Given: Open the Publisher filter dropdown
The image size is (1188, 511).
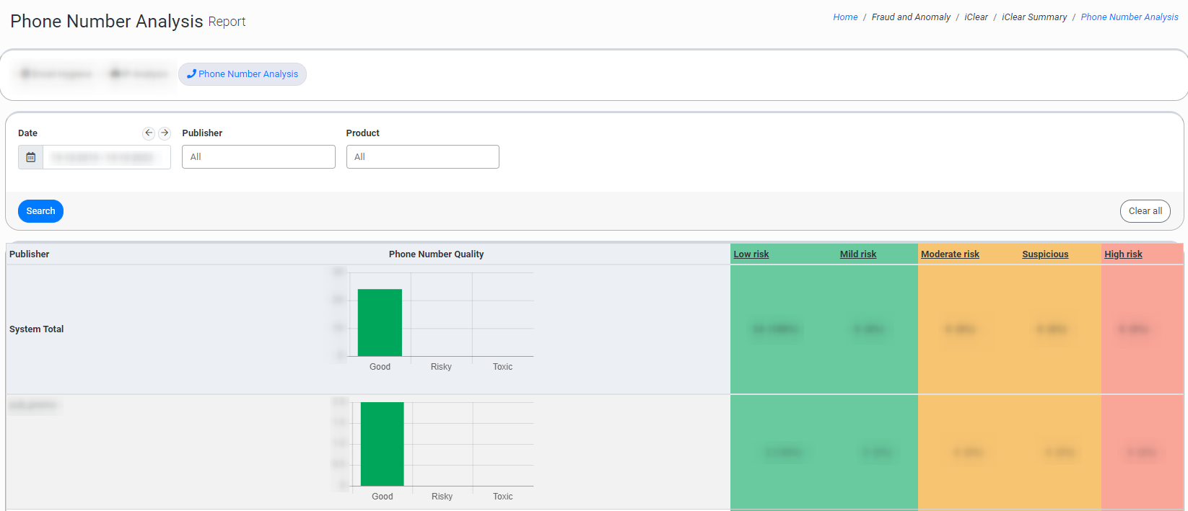Looking at the screenshot, I should 258,157.
